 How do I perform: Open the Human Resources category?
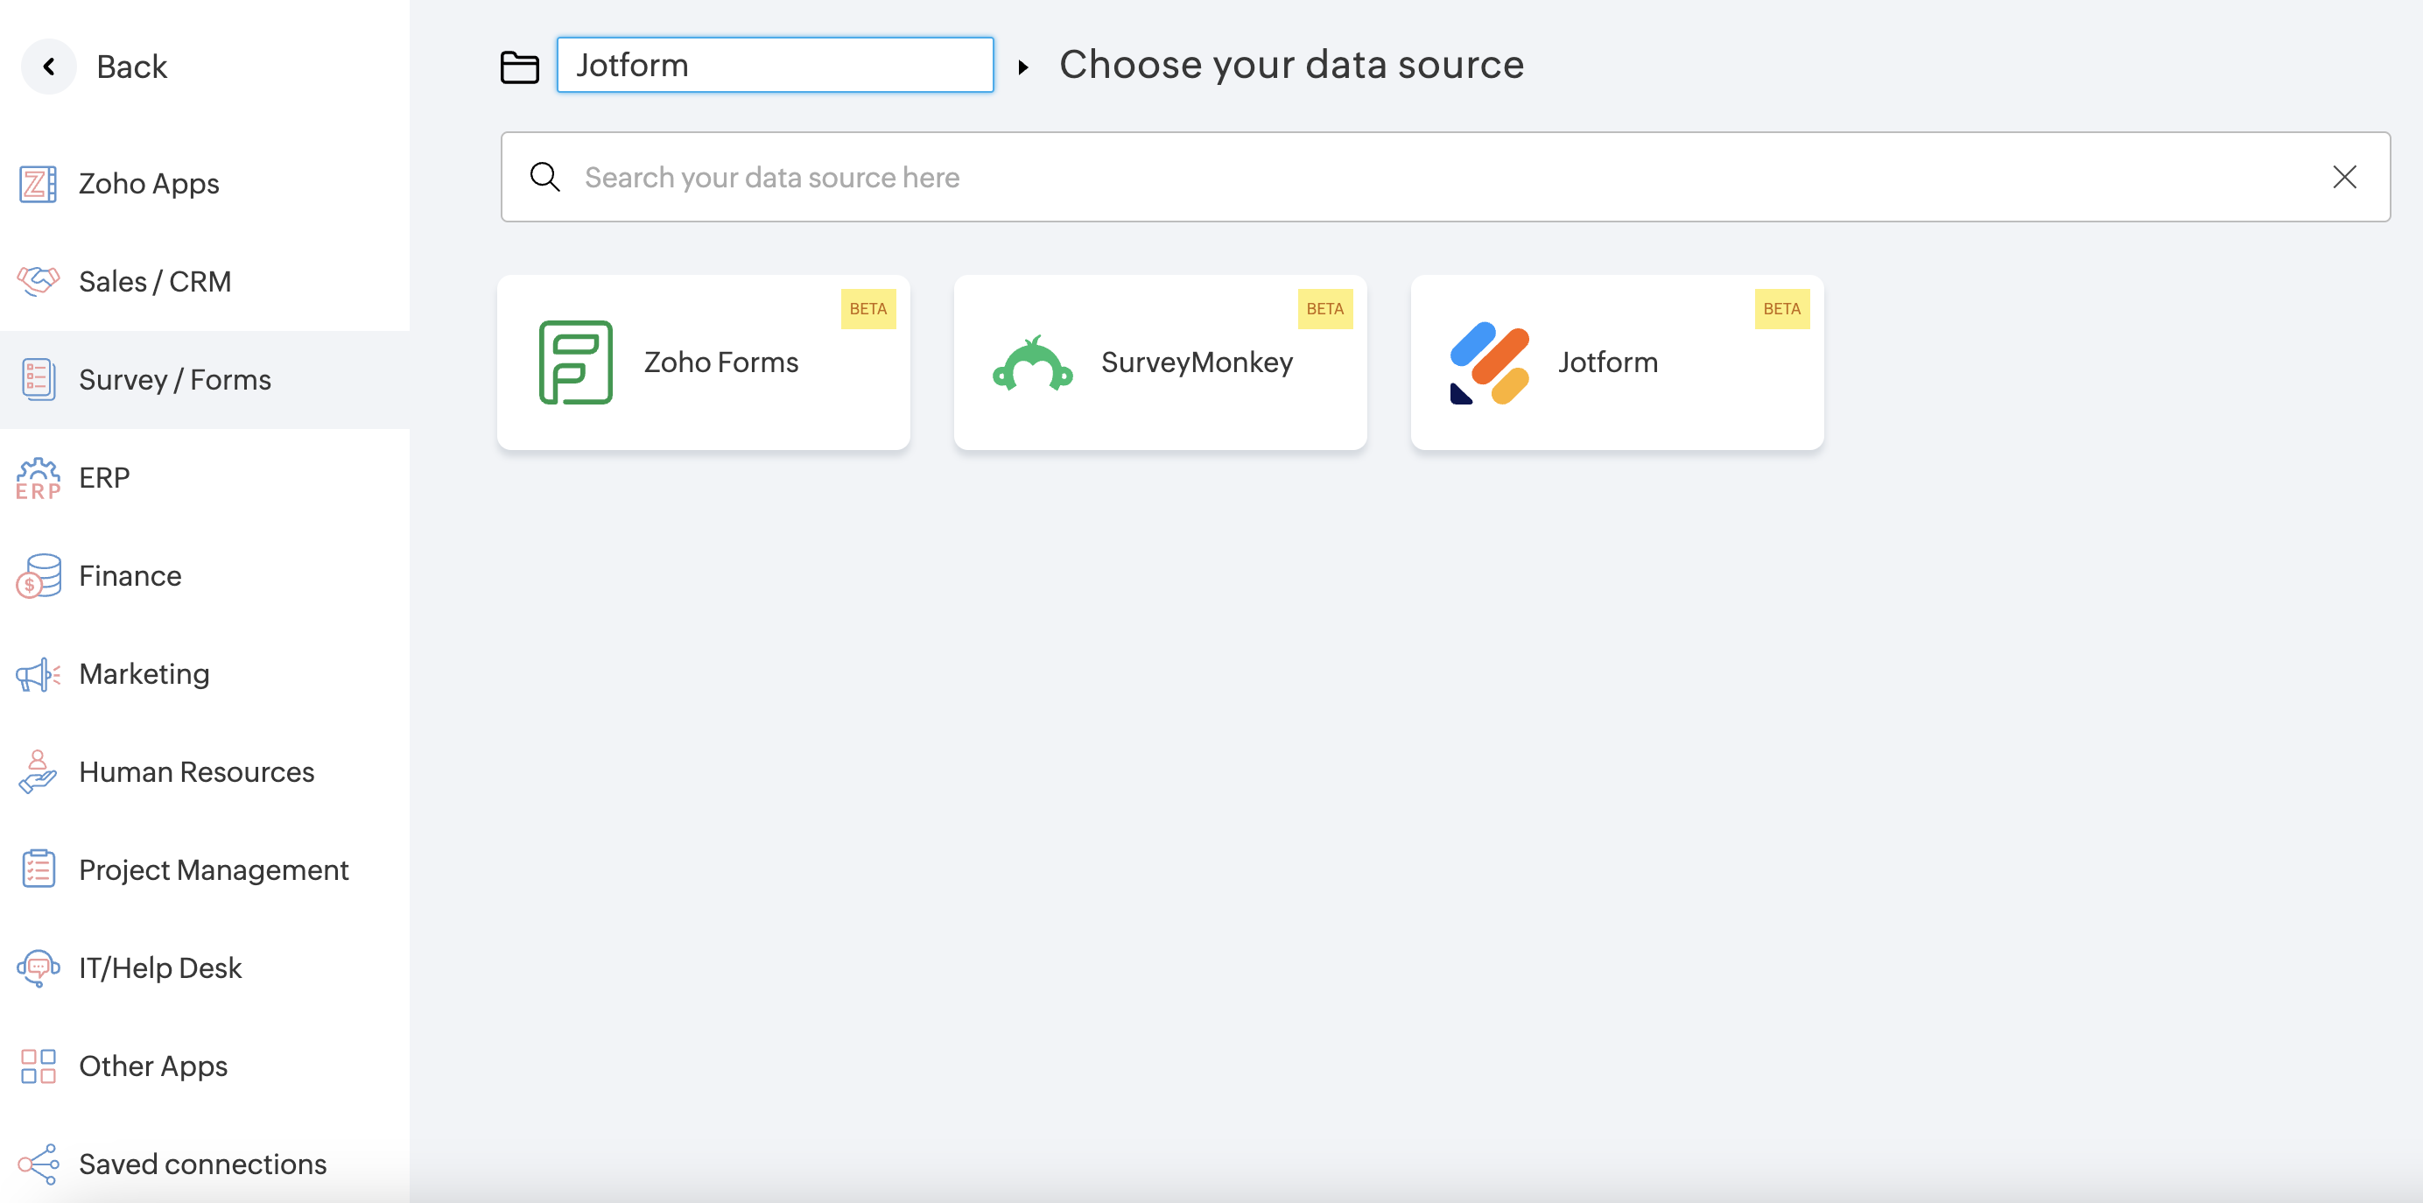click(196, 772)
